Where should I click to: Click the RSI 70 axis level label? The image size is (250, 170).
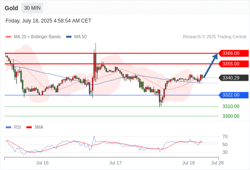[x=225, y=136]
